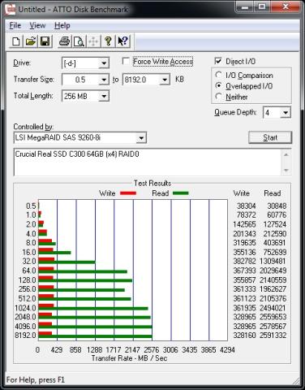Viewport: 305px width, 390px height.
Task: Uncheck the Direct I/O checkbox
Action: (x=218, y=61)
